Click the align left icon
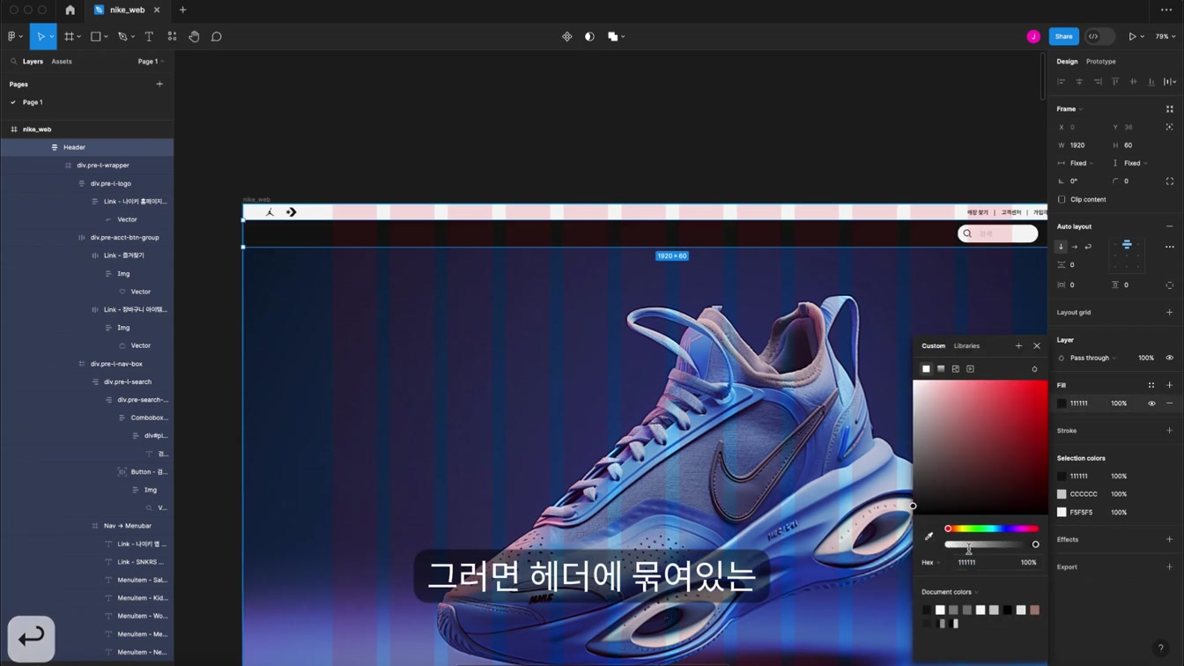The image size is (1184, 666). [1061, 81]
